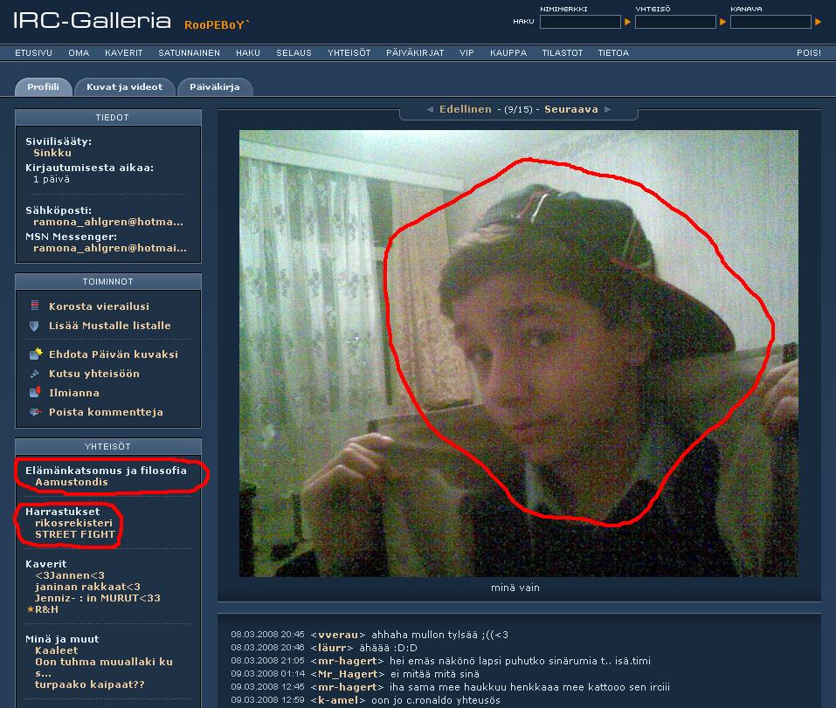Click the Lisää Mustalle listalle link
This screenshot has width=836, height=708.
coord(110,326)
